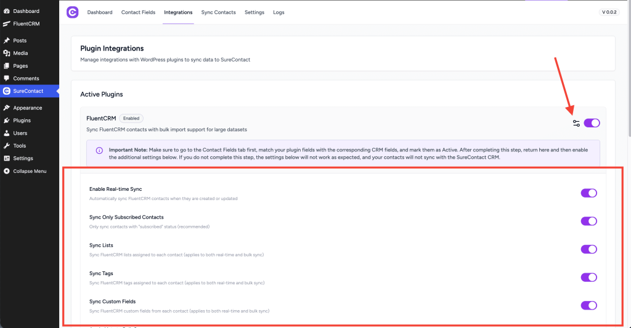Image resolution: width=631 pixels, height=328 pixels.
Task: Disable the FluentCRM integration toggle
Action: (592, 123)
